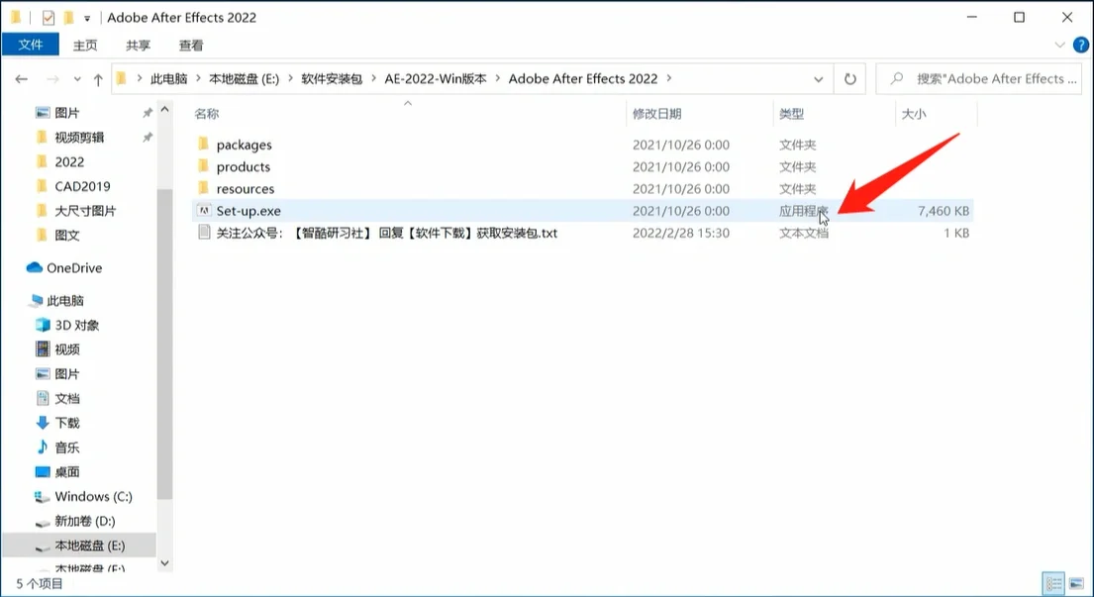Open the resources folder
1094x597 pixels.
click(x=245, y=188)
